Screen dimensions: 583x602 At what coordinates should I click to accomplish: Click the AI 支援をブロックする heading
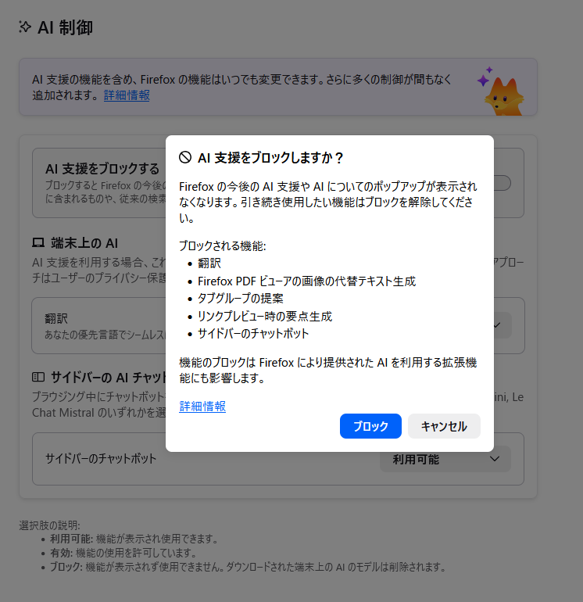coord(102,169)
